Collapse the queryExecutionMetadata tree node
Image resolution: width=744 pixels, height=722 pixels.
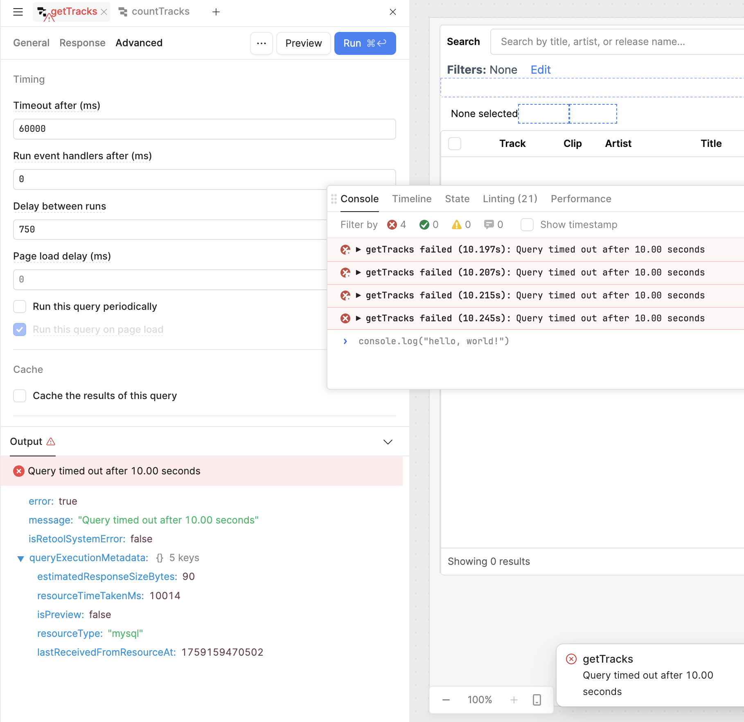[20, 559]
